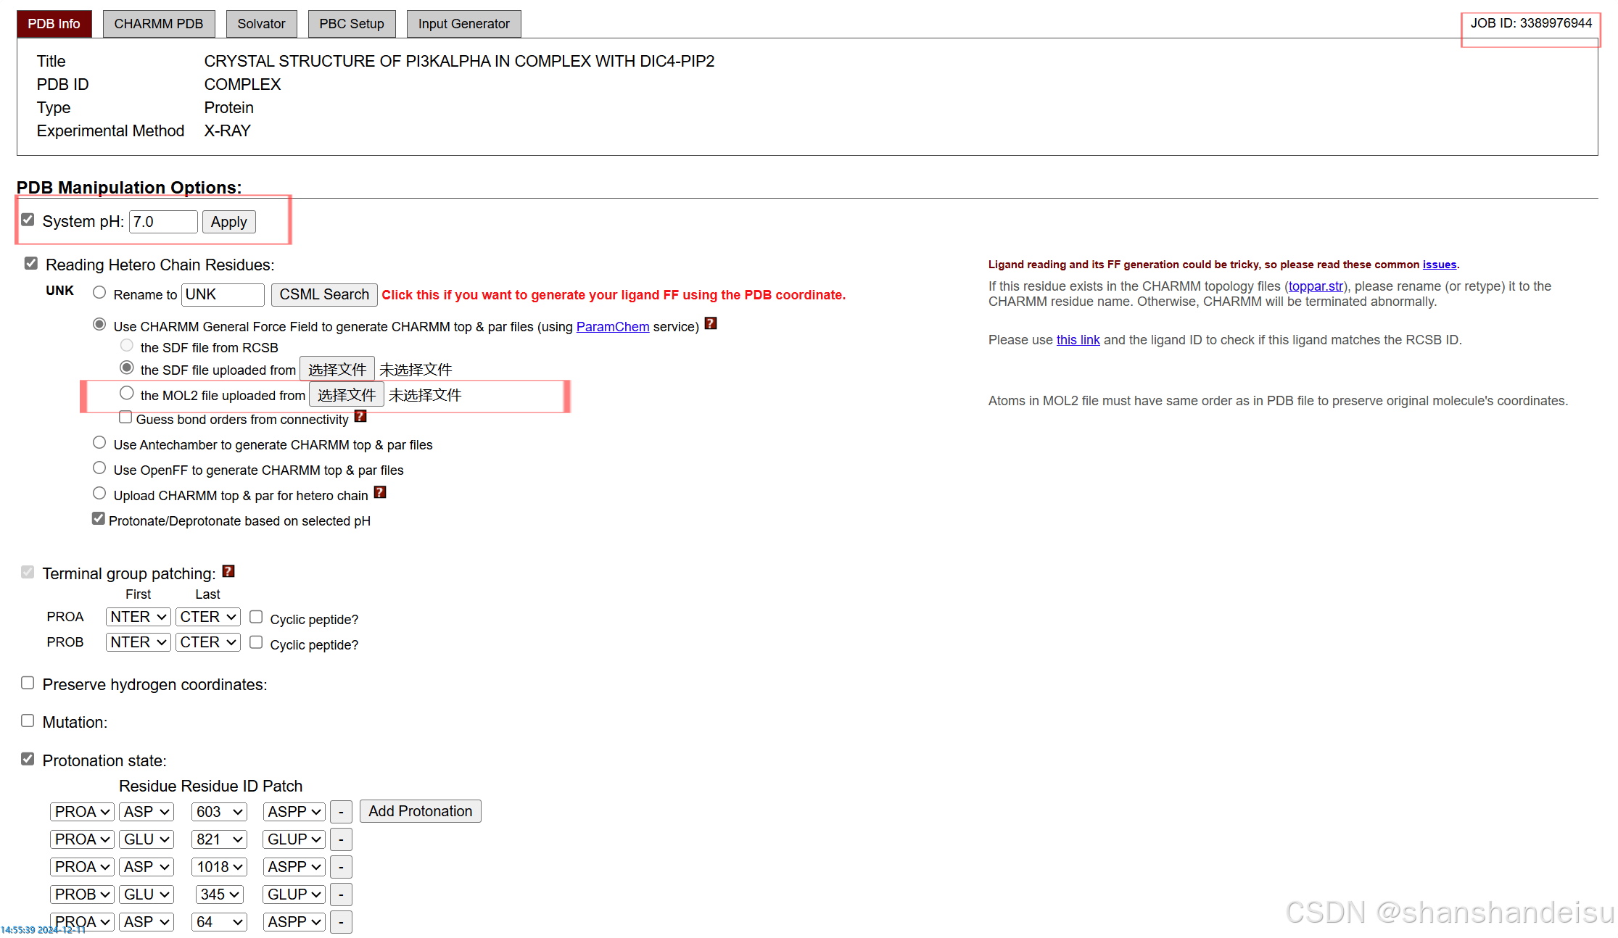Click help icon beside Terminal group patching
This screenshot has width=1618, height=938.
pyautogui.click(x=228, y=571)
